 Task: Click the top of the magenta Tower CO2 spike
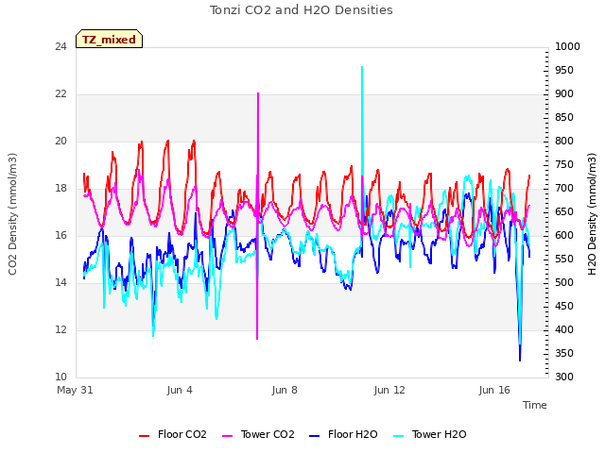tap(258, 94)
